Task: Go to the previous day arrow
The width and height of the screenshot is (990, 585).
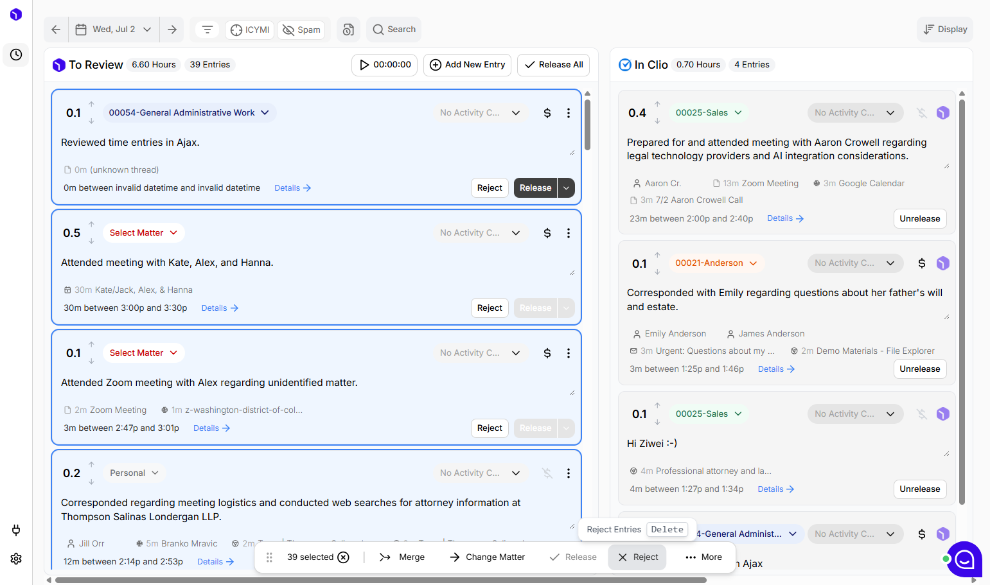Action: [x=56, y=30]
